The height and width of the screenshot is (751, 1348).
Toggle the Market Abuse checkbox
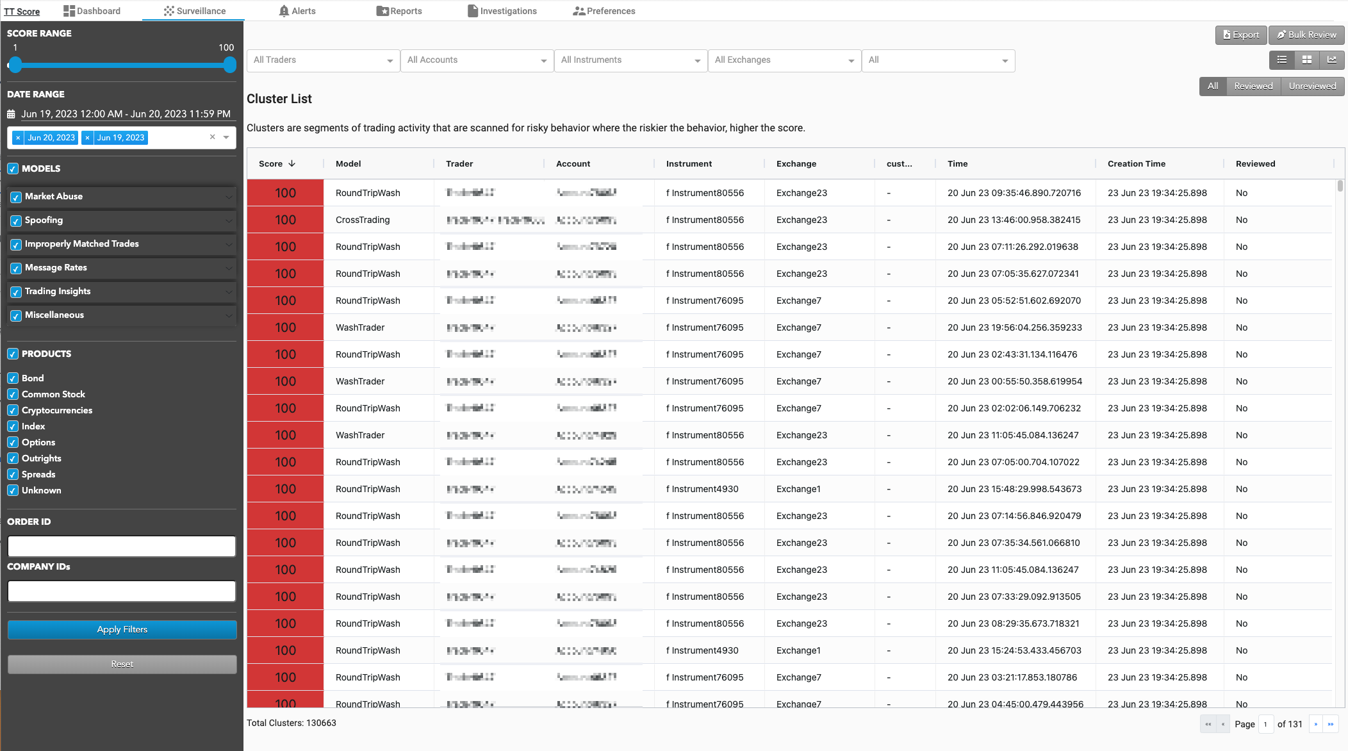tap(16, 197)
